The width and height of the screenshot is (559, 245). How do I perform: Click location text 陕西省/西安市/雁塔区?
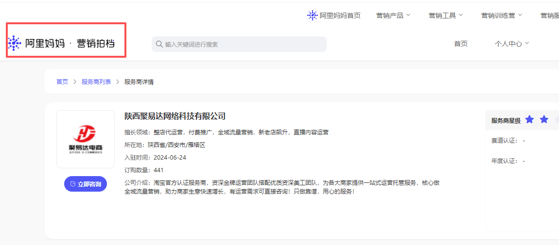[x=177, y=145]
